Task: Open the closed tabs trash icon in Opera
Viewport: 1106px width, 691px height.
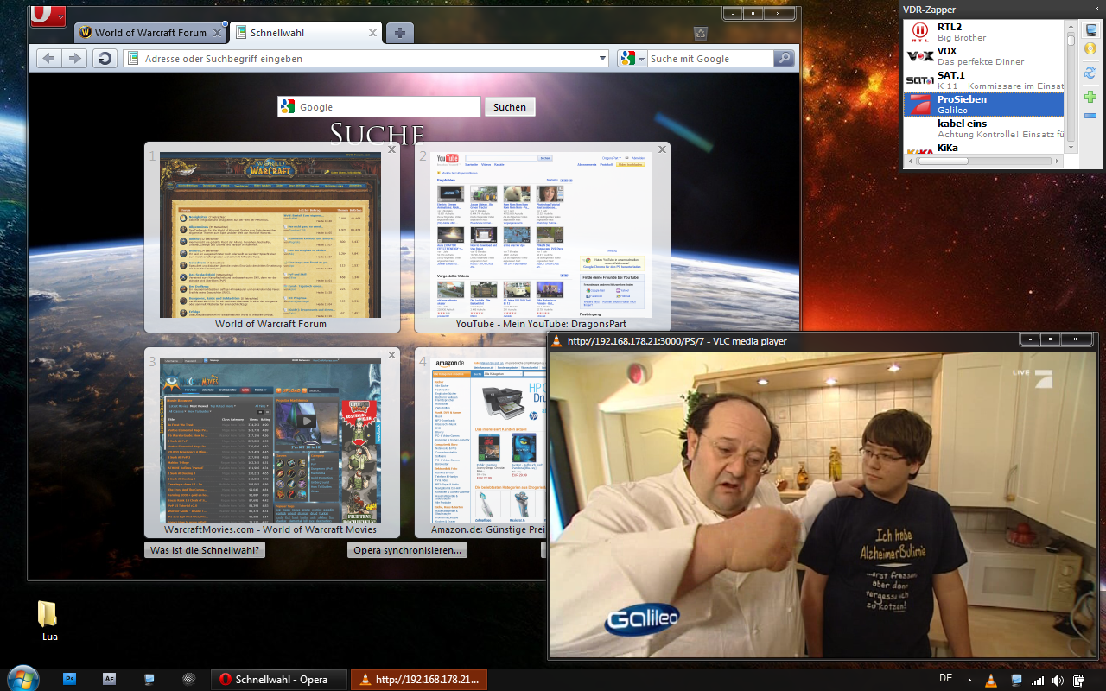Action: (701, 34)
